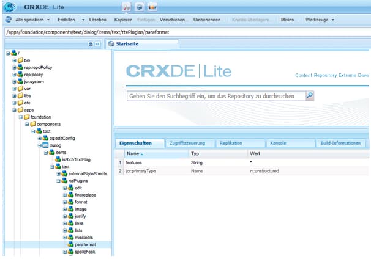
Task: Click the Umbenennen toolbar button
Action: point(208,20)
